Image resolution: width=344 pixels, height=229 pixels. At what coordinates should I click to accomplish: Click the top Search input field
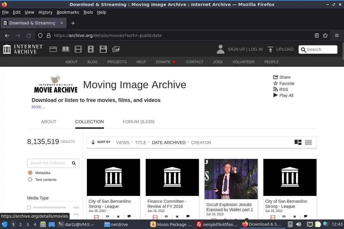tap(318, 49)
